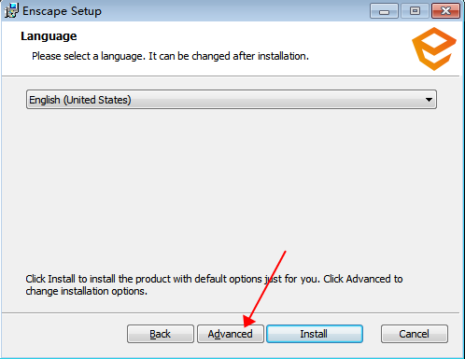Open the English (United States) combo box
This screenshot has height=359, width=465.
pos(232,100)
